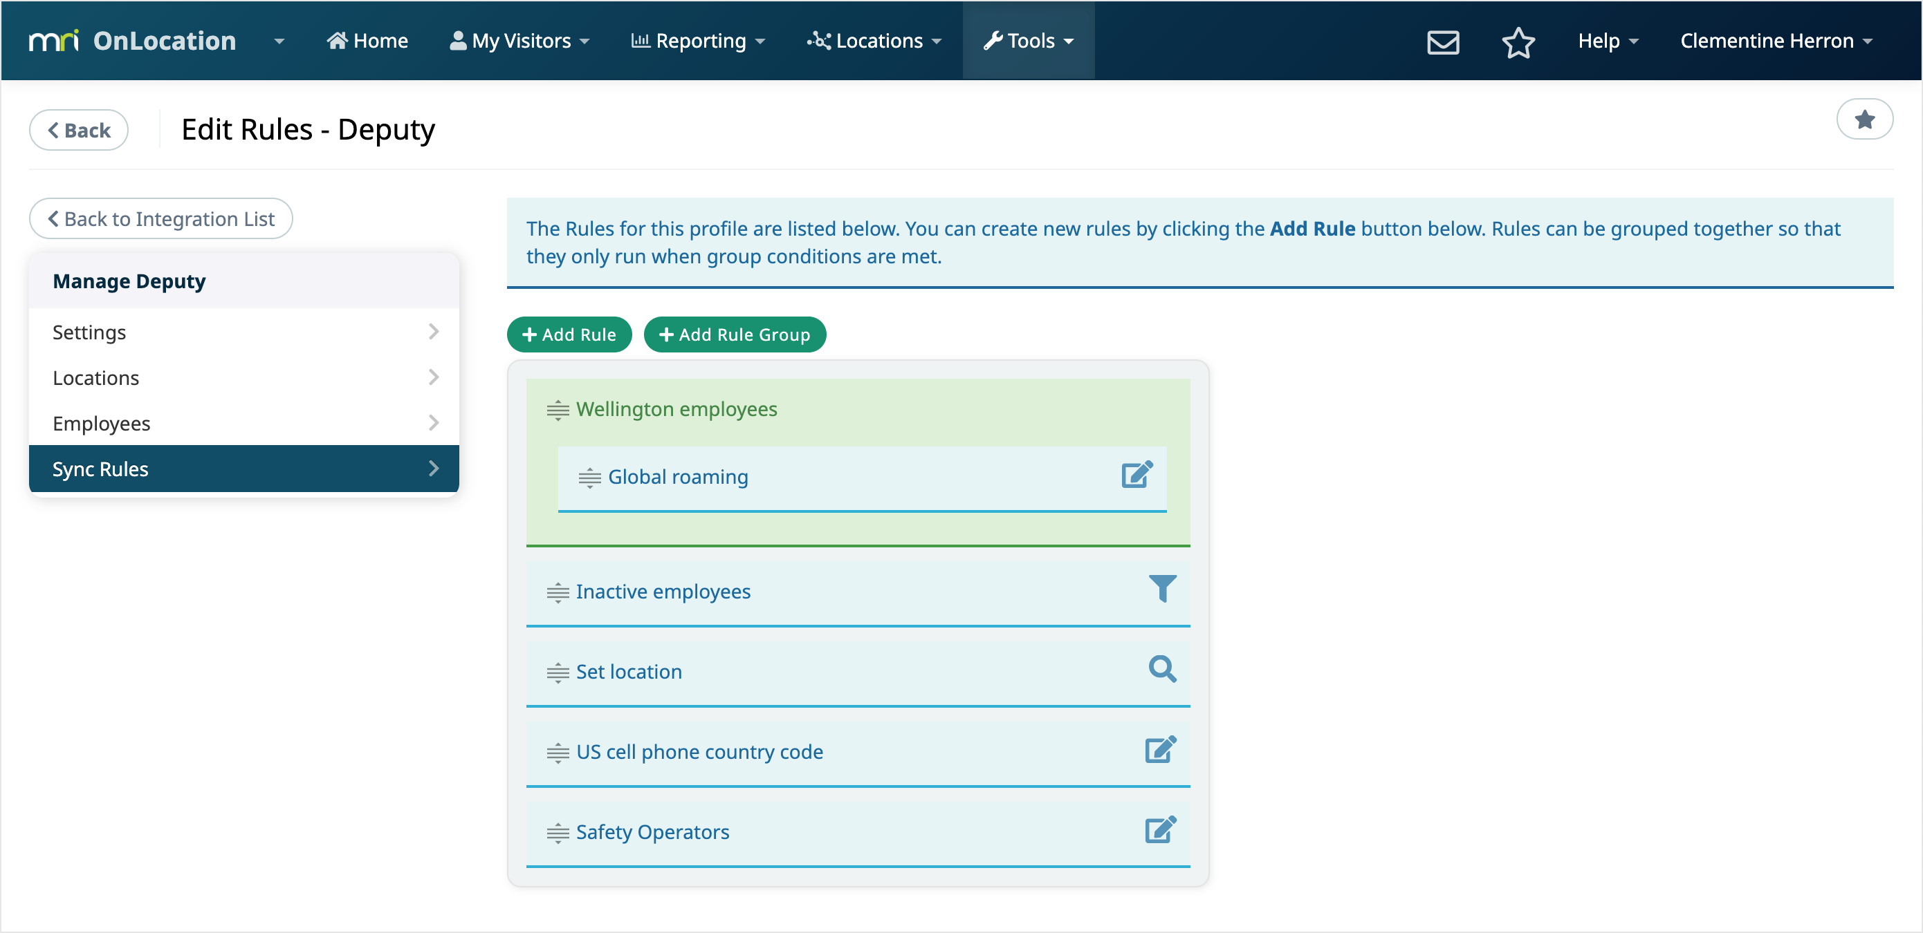Open the Tools dropdown menu
The height and width of the screenshot is (933, 1923).
tap(1028, 40)
